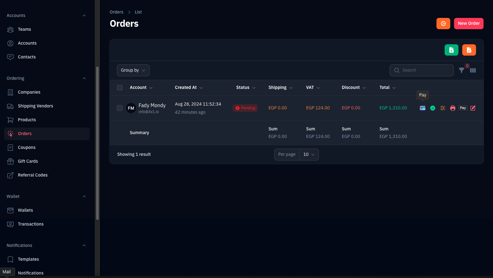Sort by the Status column header
Viewport: 493px width, 278px height.
point(246,88)
